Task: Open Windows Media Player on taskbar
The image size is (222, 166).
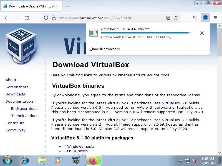Action: point(59,161)
